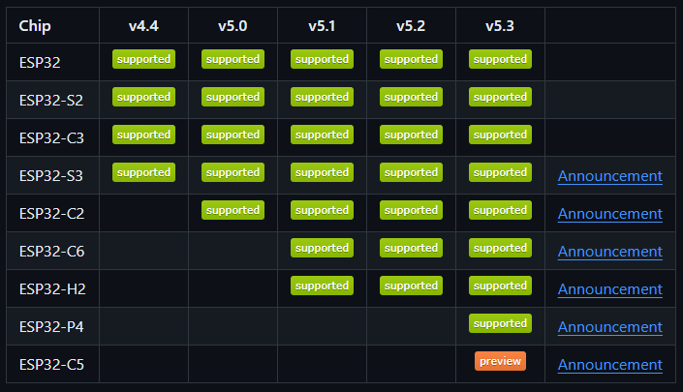The height and width of the screenshot is (392, 683).
Task: Click the ESP32 v4.4 supported badge
Action: [x=143, y=59]
